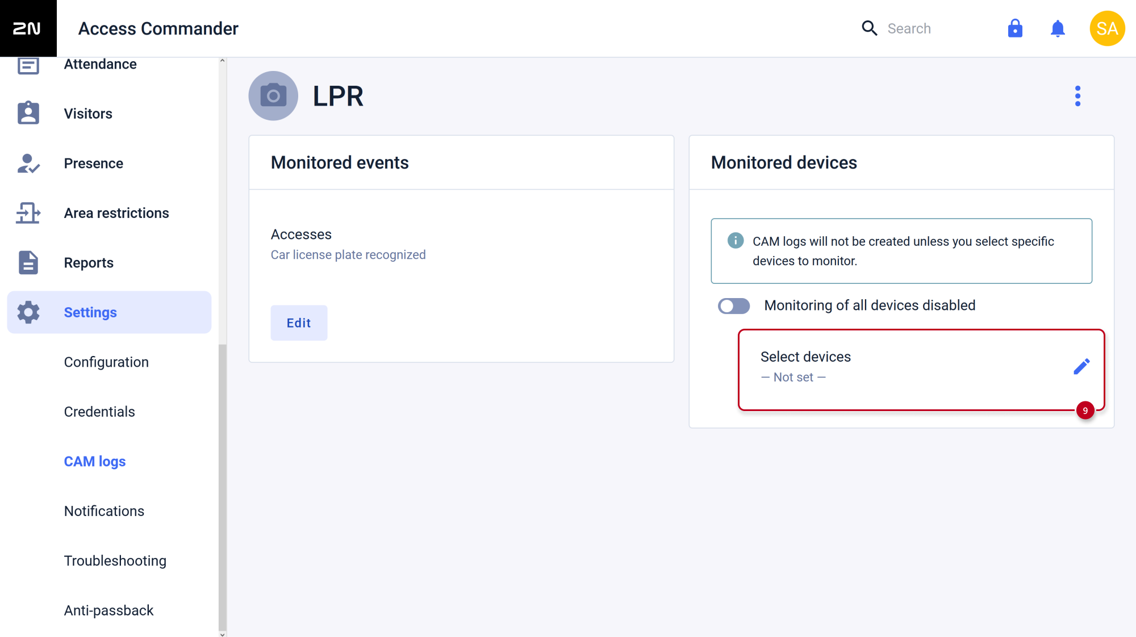Viewport: 1136px width, 637px height.
Task: Click the 2N logo
Action: tap(28, 28)
